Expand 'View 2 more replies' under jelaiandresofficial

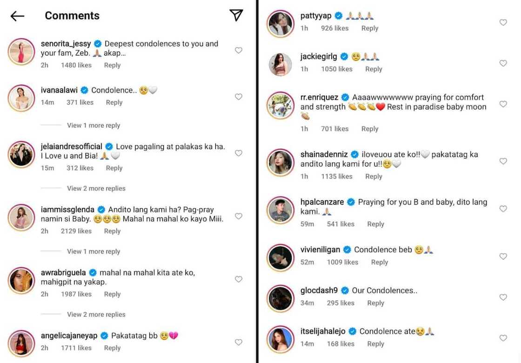pyautogui.click(x=96, y=188)
